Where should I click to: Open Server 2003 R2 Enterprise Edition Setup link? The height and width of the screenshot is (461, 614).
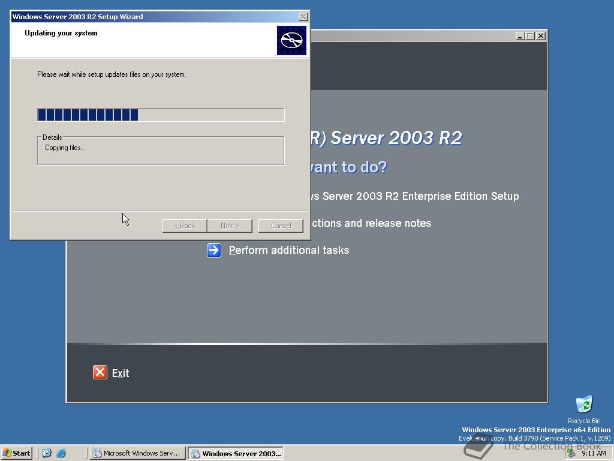(x=415, y=196)
